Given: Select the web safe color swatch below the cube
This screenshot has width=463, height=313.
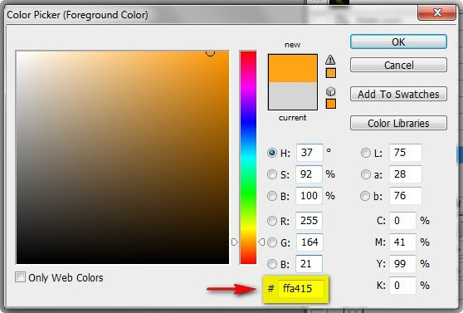Looking at the screenshot, I should click(x=331, y=104).
